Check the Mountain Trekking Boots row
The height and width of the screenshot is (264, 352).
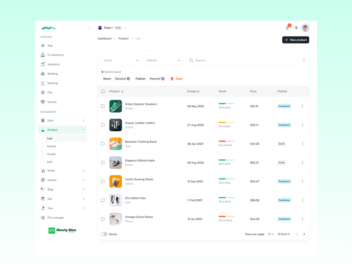pyautogui.click(x=103, y=144)
